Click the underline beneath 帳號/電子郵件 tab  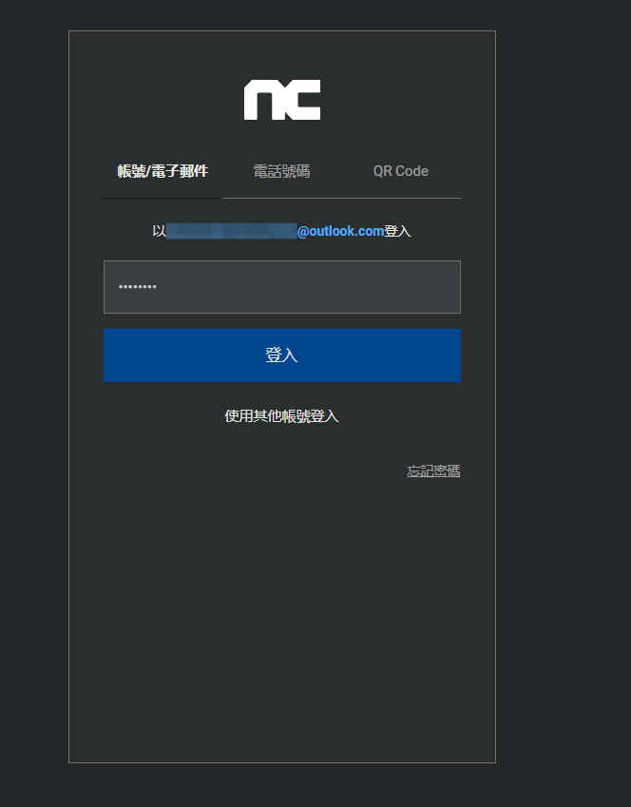point(163,198)
